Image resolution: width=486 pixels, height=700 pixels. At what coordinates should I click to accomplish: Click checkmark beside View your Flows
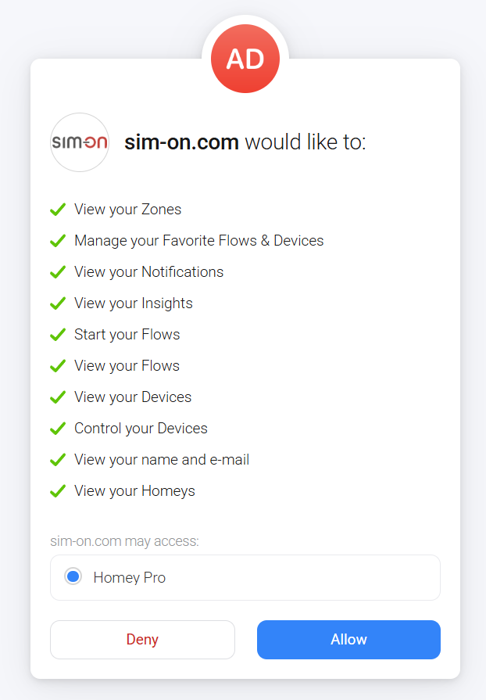click(x=58, y=365)
